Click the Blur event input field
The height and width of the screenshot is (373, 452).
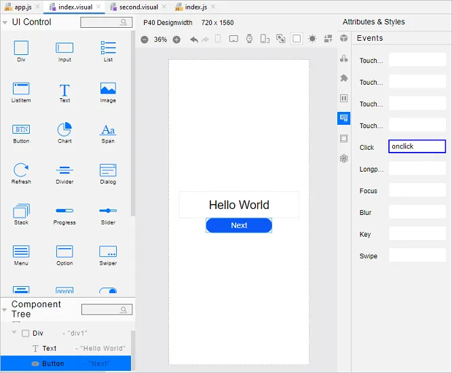click(417, 212)
